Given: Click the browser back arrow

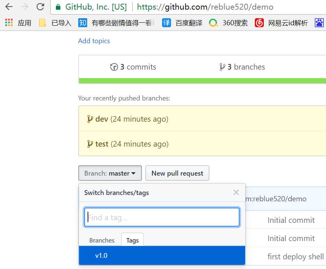Looking at the screenshot, I should 9,7.
